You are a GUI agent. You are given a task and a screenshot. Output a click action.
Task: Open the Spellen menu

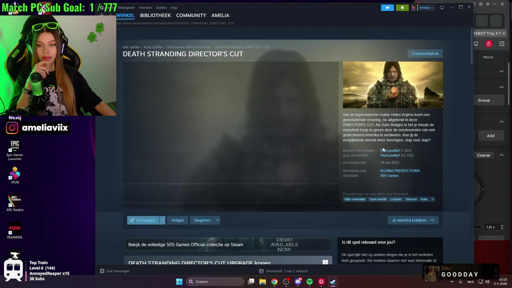click(x=161, y=8)
